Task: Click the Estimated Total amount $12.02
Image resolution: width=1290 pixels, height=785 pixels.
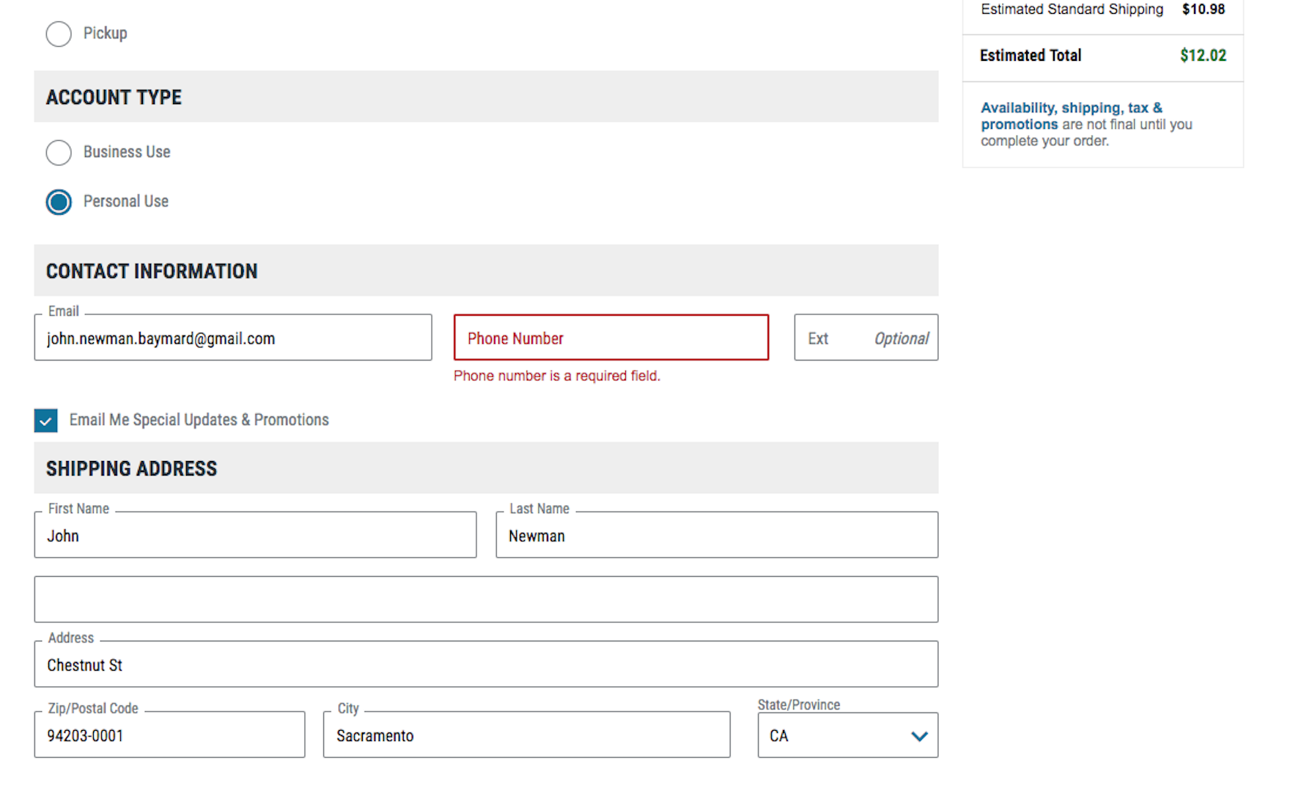Action: [1202, 56]
